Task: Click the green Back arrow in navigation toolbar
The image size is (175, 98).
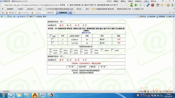Action: (x=136, y=5)
